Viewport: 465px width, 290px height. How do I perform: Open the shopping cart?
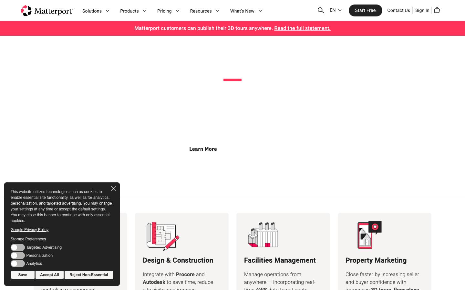[x=437, y=10]
